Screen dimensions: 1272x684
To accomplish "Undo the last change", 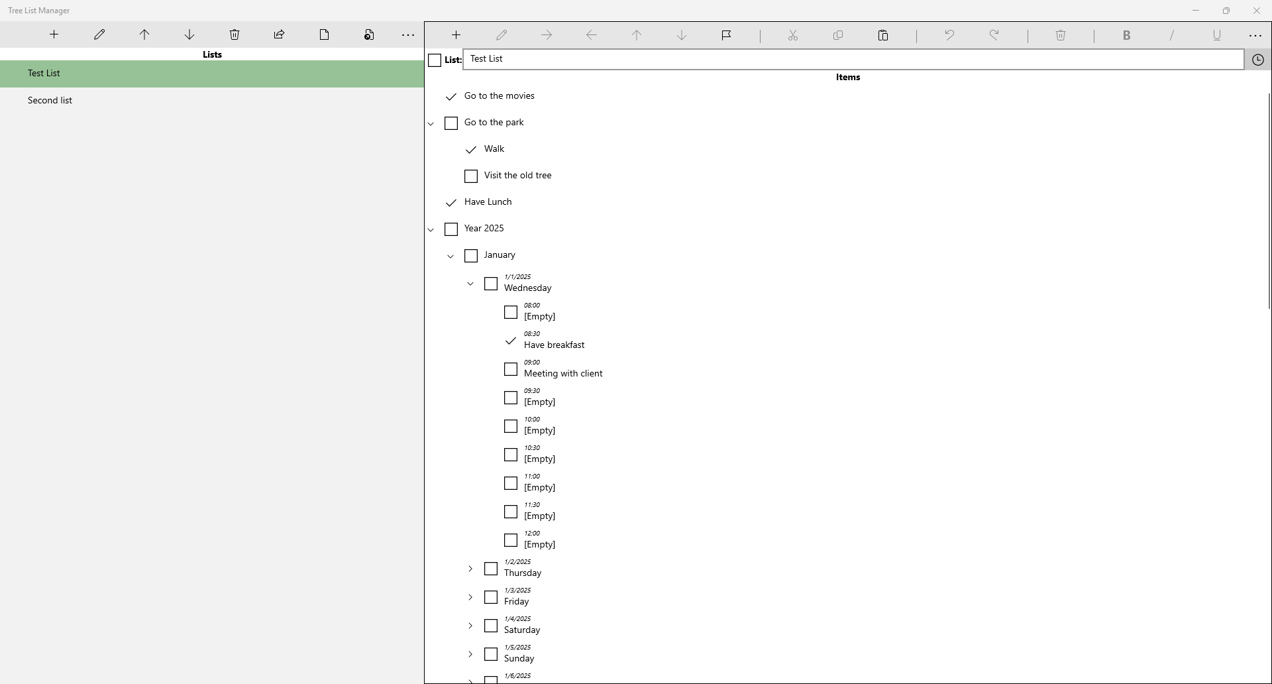I will (x=949, y=35).
